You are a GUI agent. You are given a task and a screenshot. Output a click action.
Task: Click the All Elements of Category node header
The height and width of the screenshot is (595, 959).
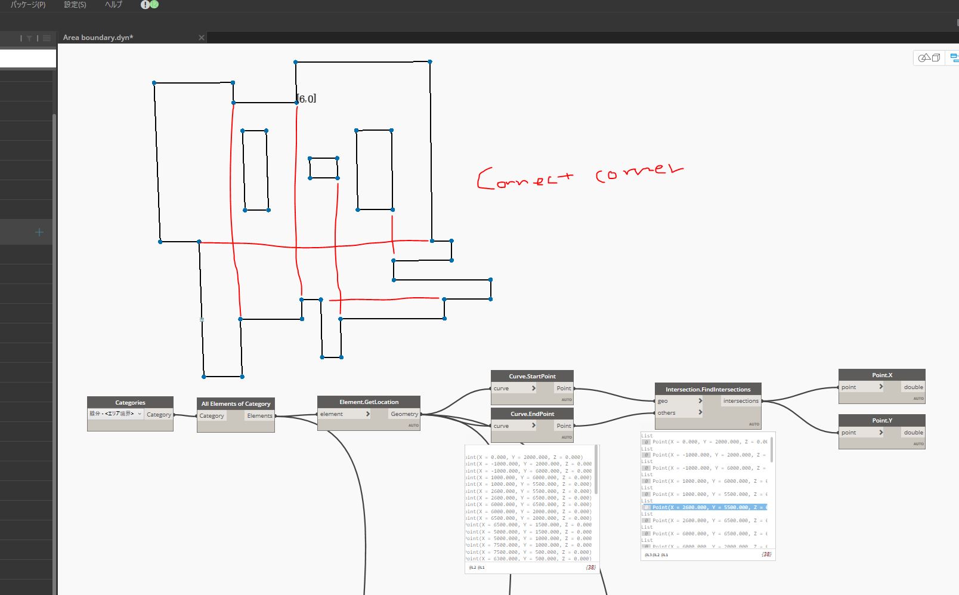pos(236,404)
